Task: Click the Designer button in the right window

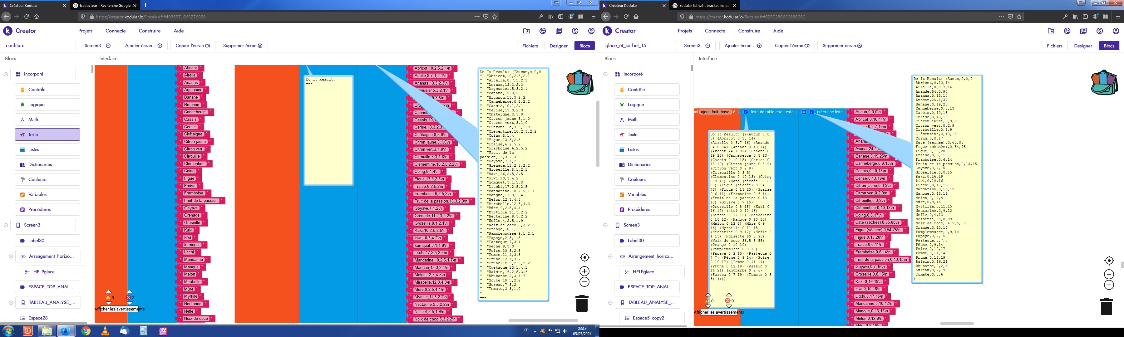Action: click(1082, 46)
